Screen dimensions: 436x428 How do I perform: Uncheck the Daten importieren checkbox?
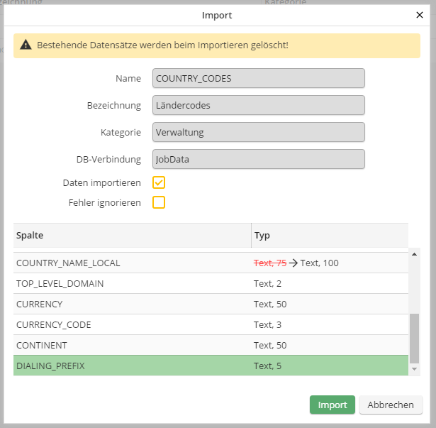[x=159, y=182]
